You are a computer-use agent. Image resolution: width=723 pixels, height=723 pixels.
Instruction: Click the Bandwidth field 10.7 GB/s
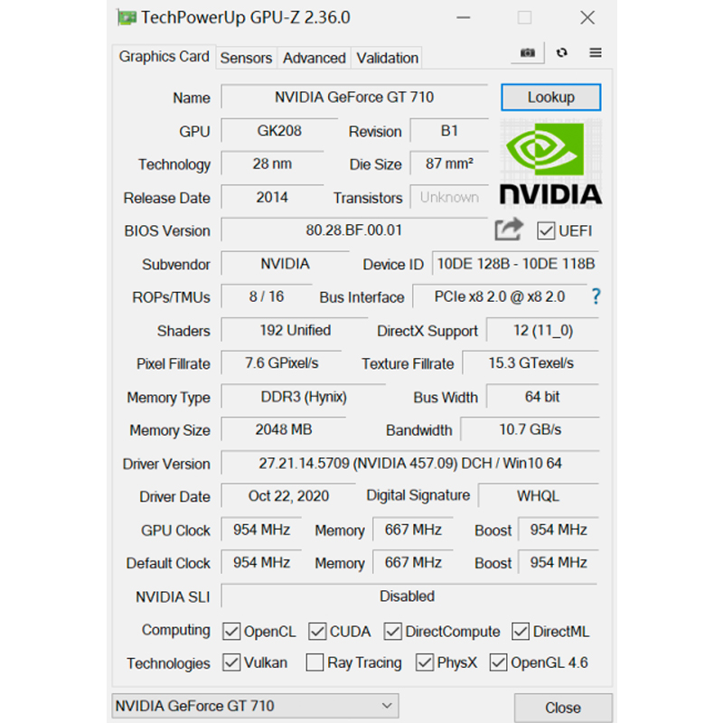click(x=530, y=429)
